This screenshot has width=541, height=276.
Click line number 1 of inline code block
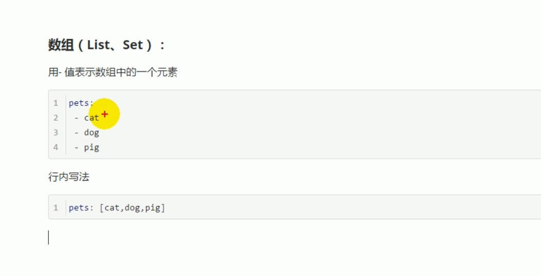56,208
